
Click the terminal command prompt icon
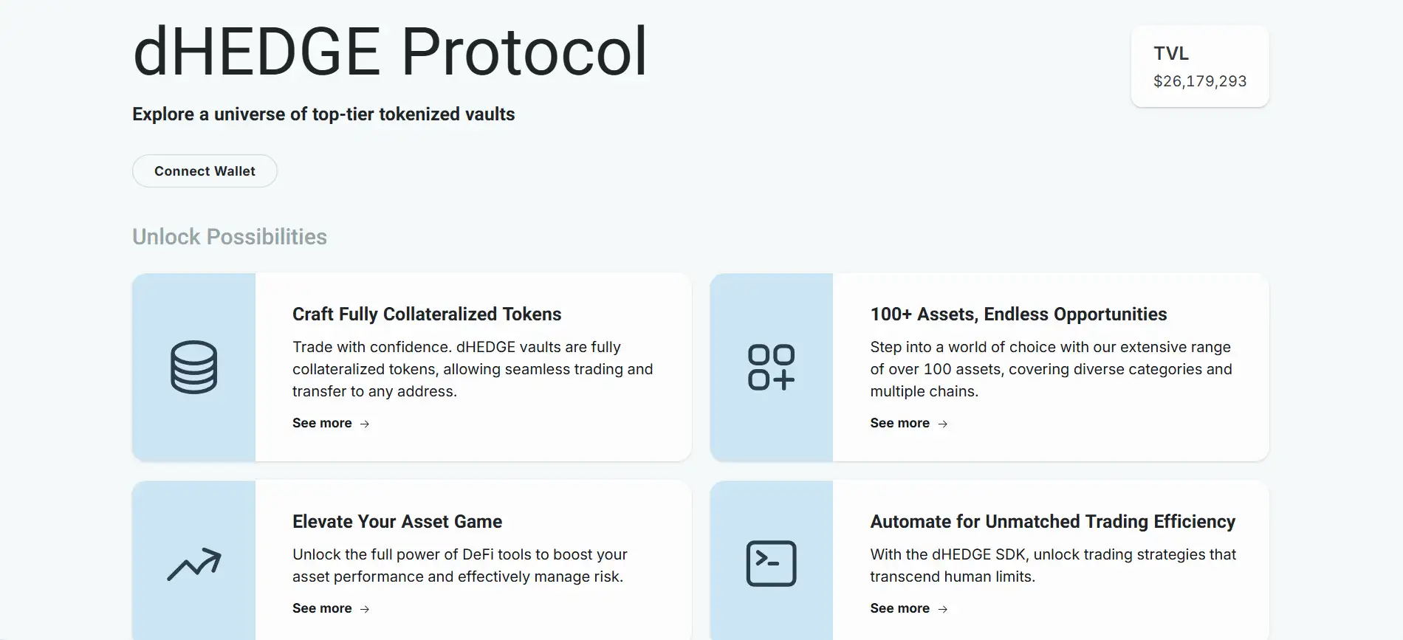tap(771, 564)
